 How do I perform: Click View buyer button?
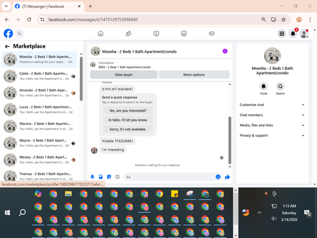tap(124, 75)
